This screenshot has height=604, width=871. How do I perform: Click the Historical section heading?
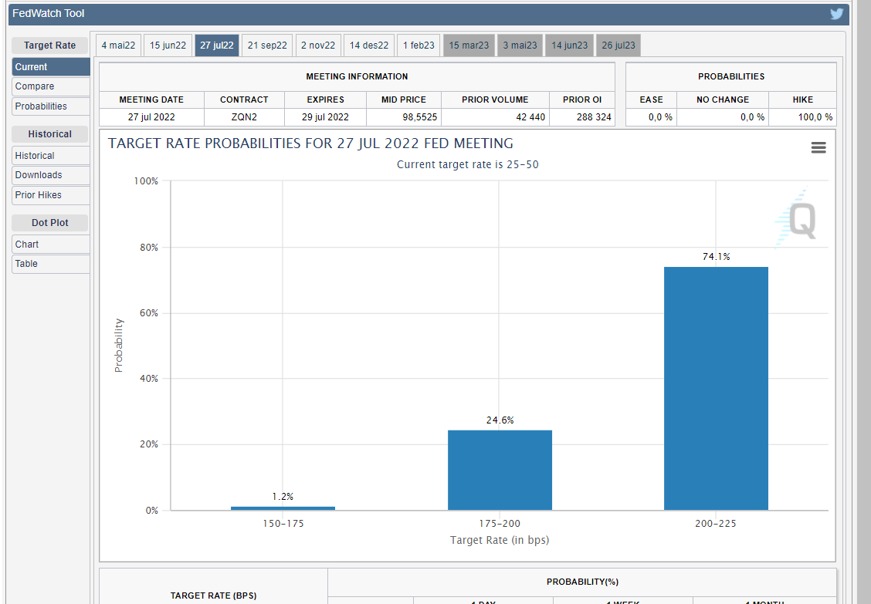[50, 134]
